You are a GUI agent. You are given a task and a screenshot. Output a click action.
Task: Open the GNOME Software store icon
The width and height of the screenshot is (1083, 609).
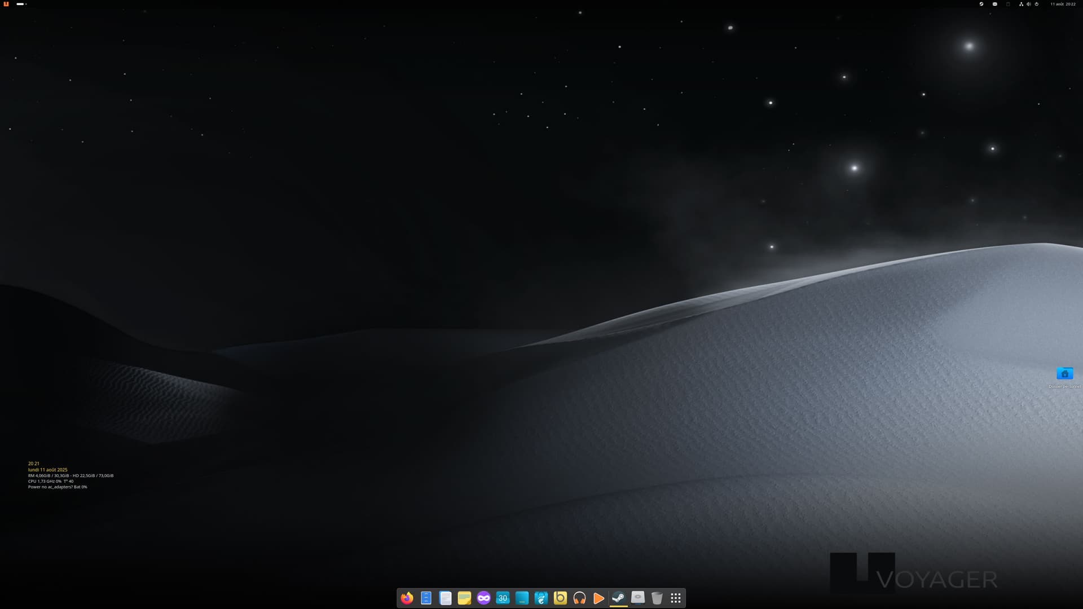(x=541, y=598)
